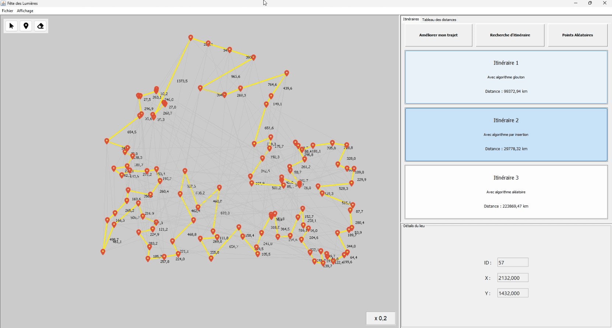Click the Améliorer mon trajet button
Image resolution: width=612 pixels, height=328 pixels.
coord(438,35)
